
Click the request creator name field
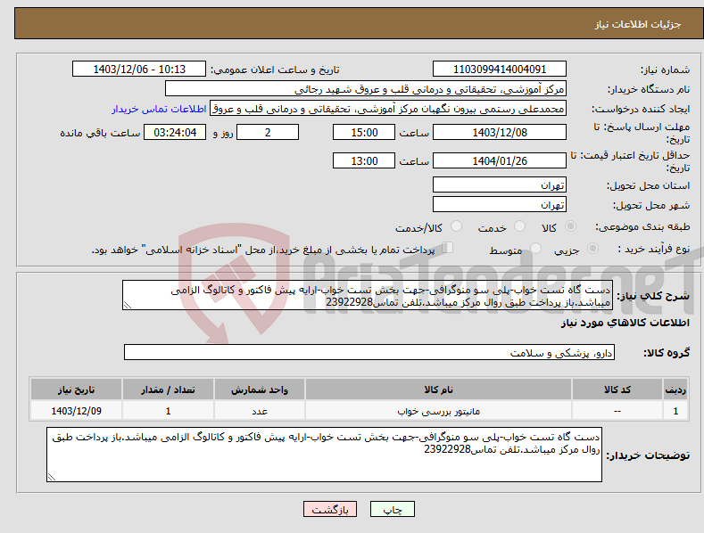tap(388, 109)
